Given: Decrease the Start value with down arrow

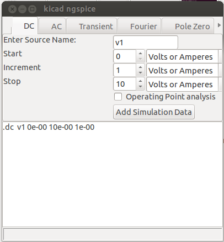Looking at the screenshot, I should point(140,59).
